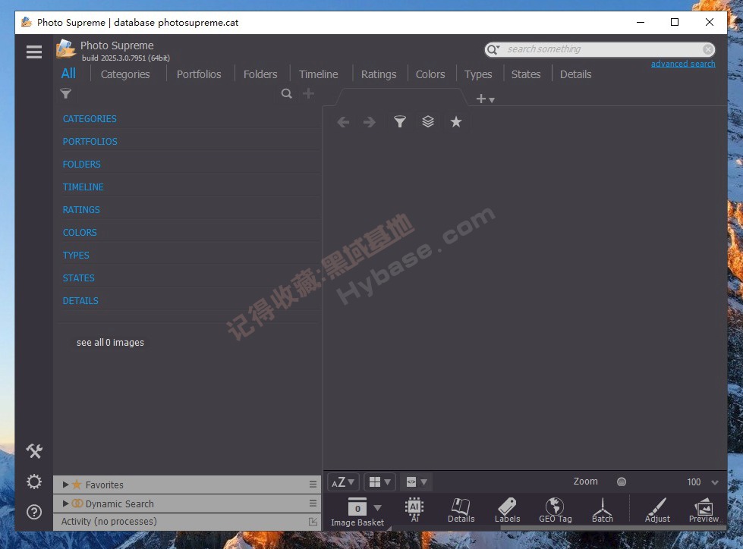Open the Labels panel
Image resolution: width=743 pixels, height=549 pixels.
point(508,510)
